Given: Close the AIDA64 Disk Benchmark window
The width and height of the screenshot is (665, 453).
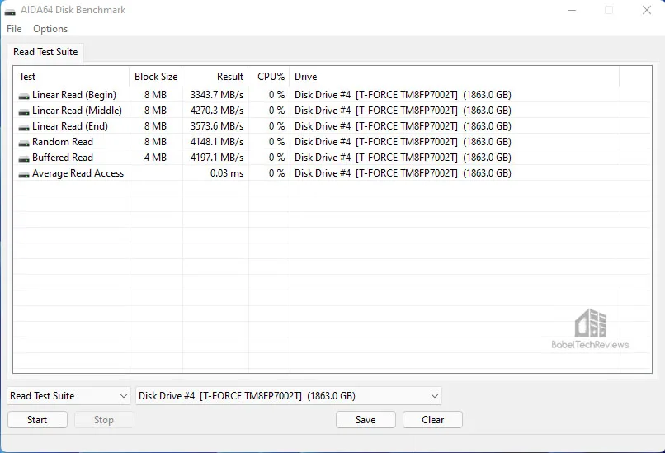Looking at the screenshot, I should pyautogui.click(x=646, y=10).
